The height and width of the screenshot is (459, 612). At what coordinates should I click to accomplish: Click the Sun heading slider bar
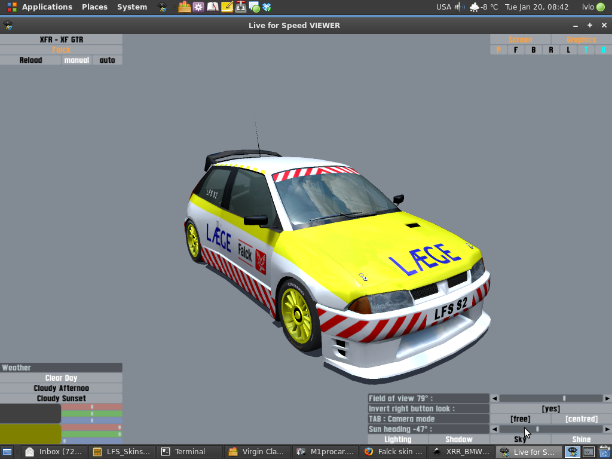point(550,429)
